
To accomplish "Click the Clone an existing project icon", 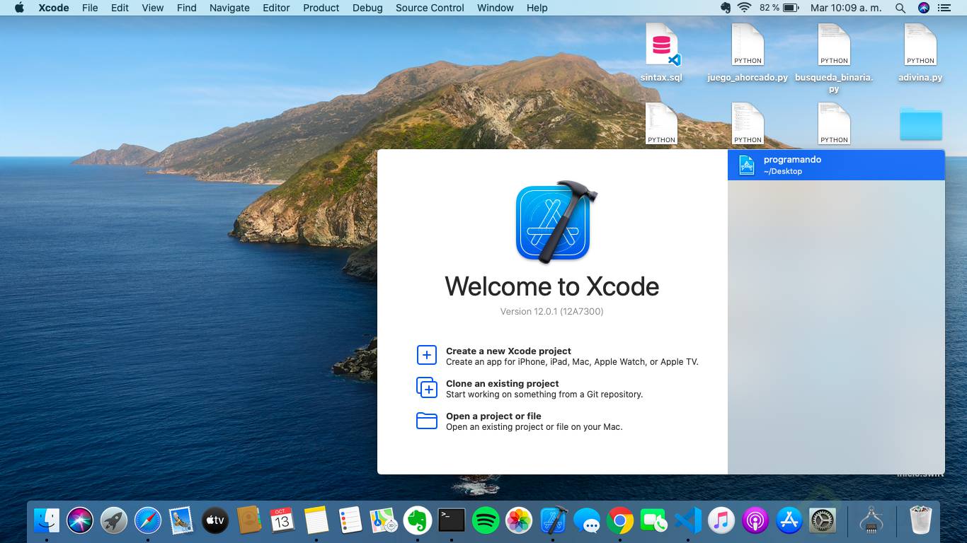I will (x=427, y=387).
